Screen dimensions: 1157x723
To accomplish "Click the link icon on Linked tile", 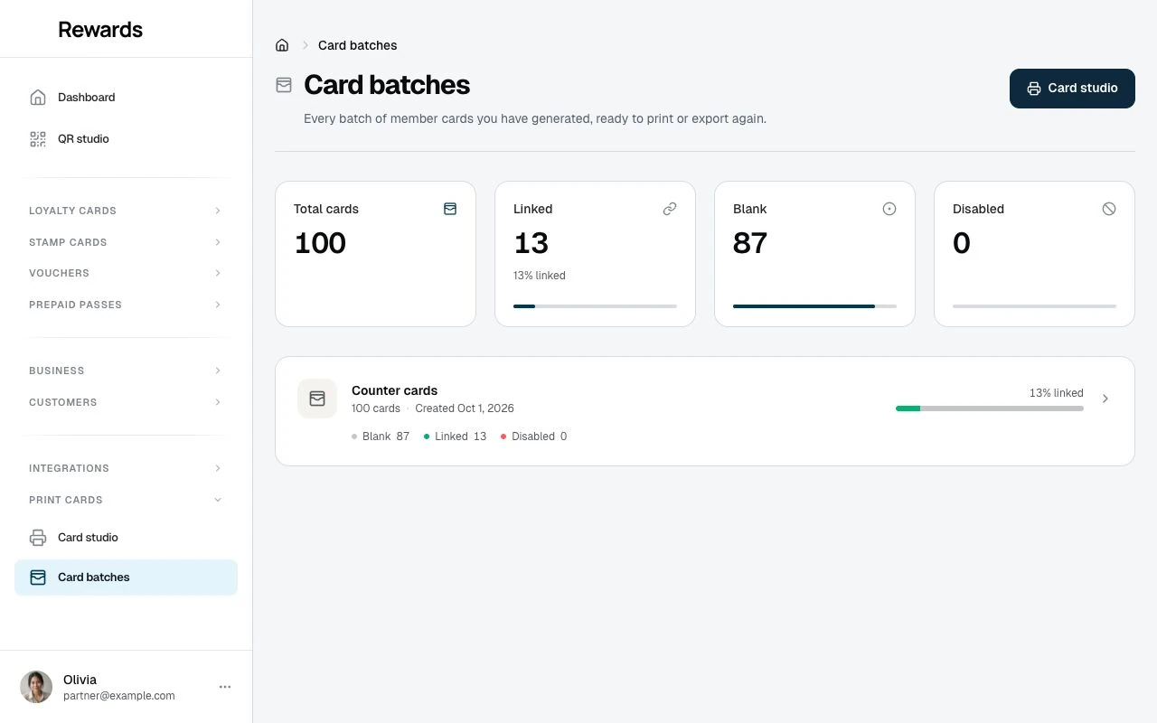I will (670, 209).
